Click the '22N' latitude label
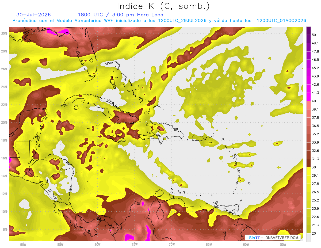Screen dimensions: 321x248 (x=4, y=105)
